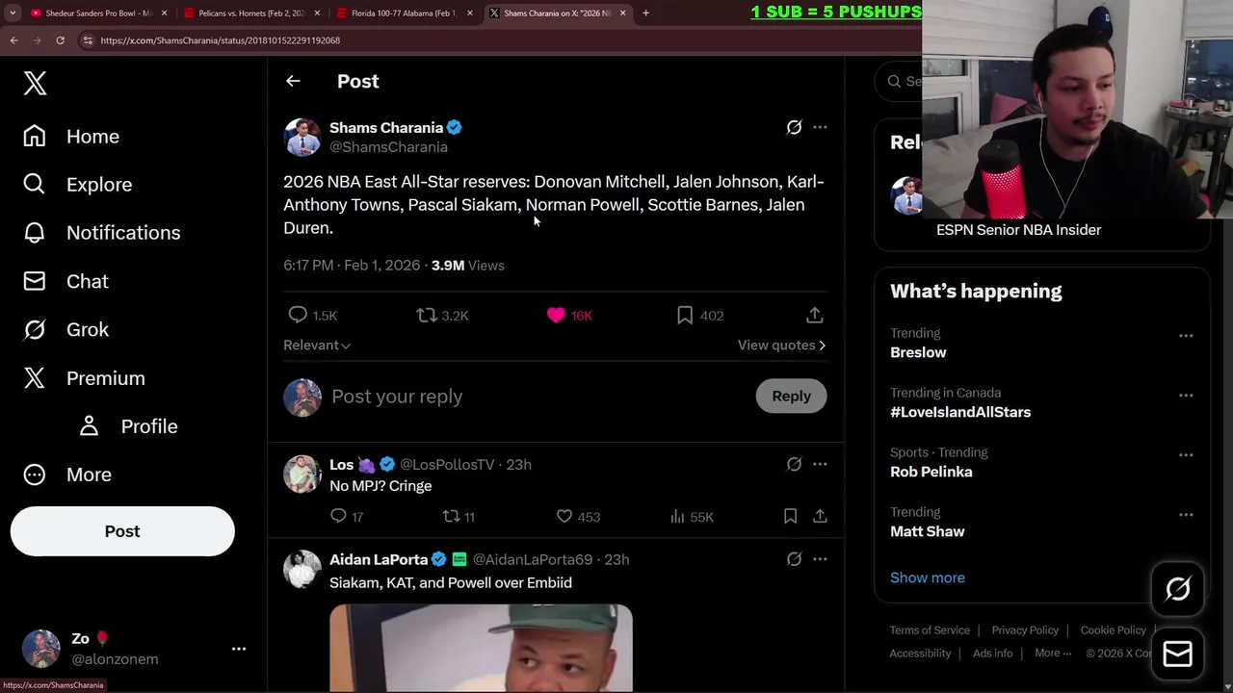Switch to Shedeur Sanders Pro Bowl tab
This screenshot has width=1233, height=693.
pos(97,13)
